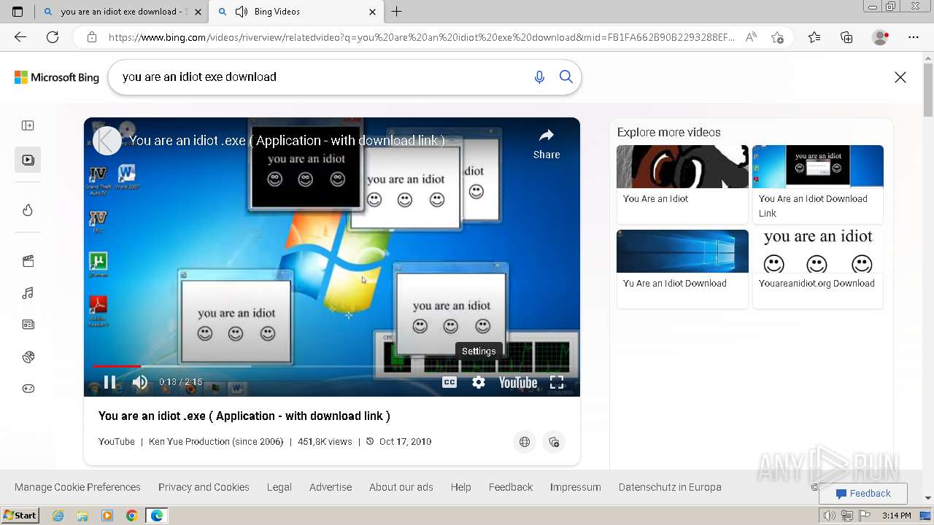Click the Bing search input field

pos(321,77)
